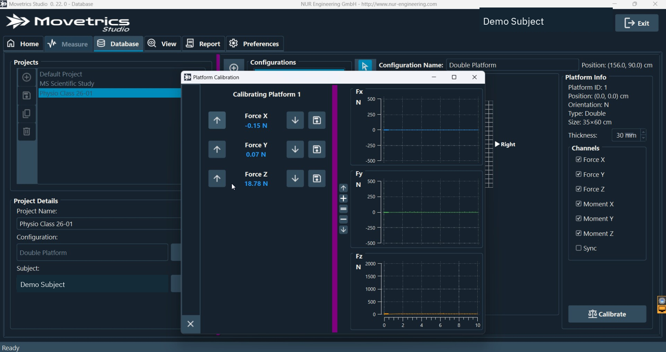Open the Report tab

(x=203, y=44)
